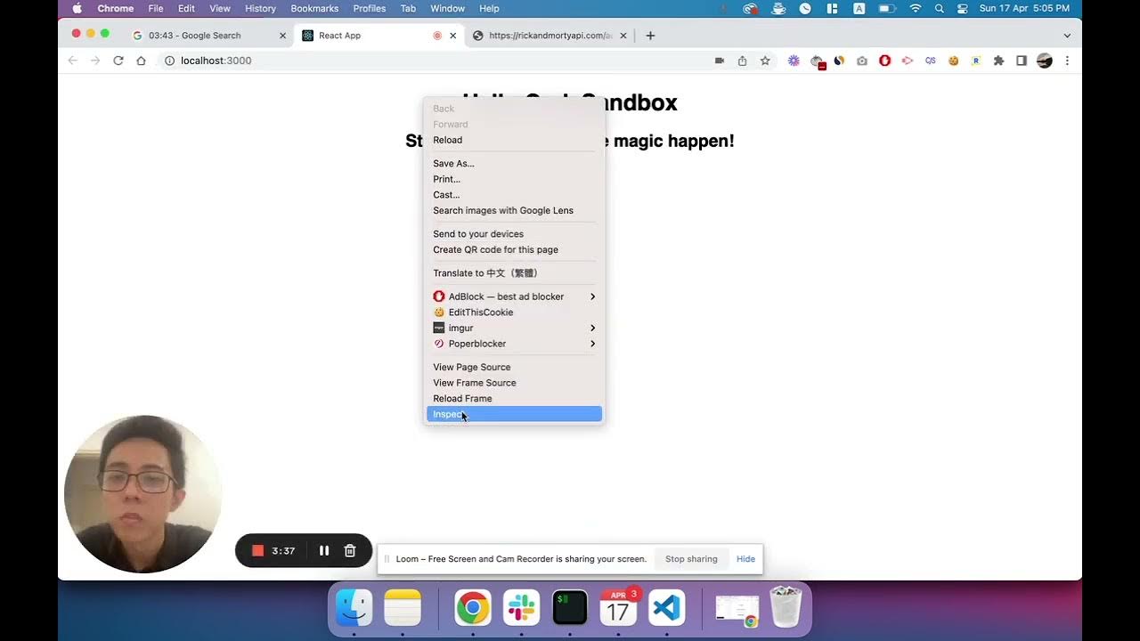Click the purple flower Loom extension icon
This screenshot has height=641, width=1140.
point(794,61)
